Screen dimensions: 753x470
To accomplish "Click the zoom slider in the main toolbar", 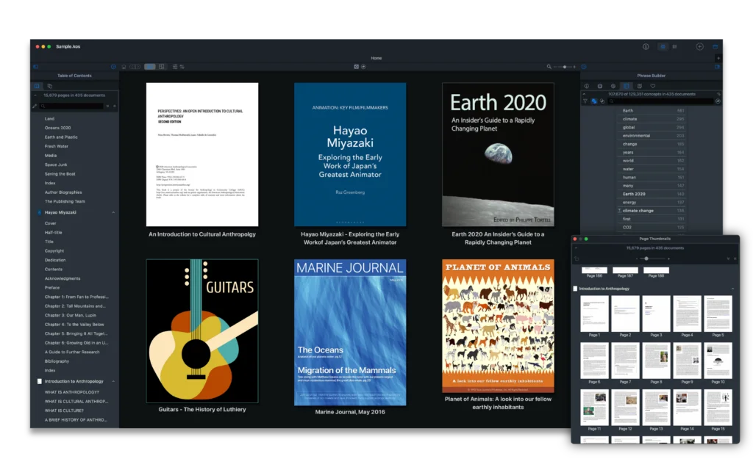I will (x=564, y=67).
